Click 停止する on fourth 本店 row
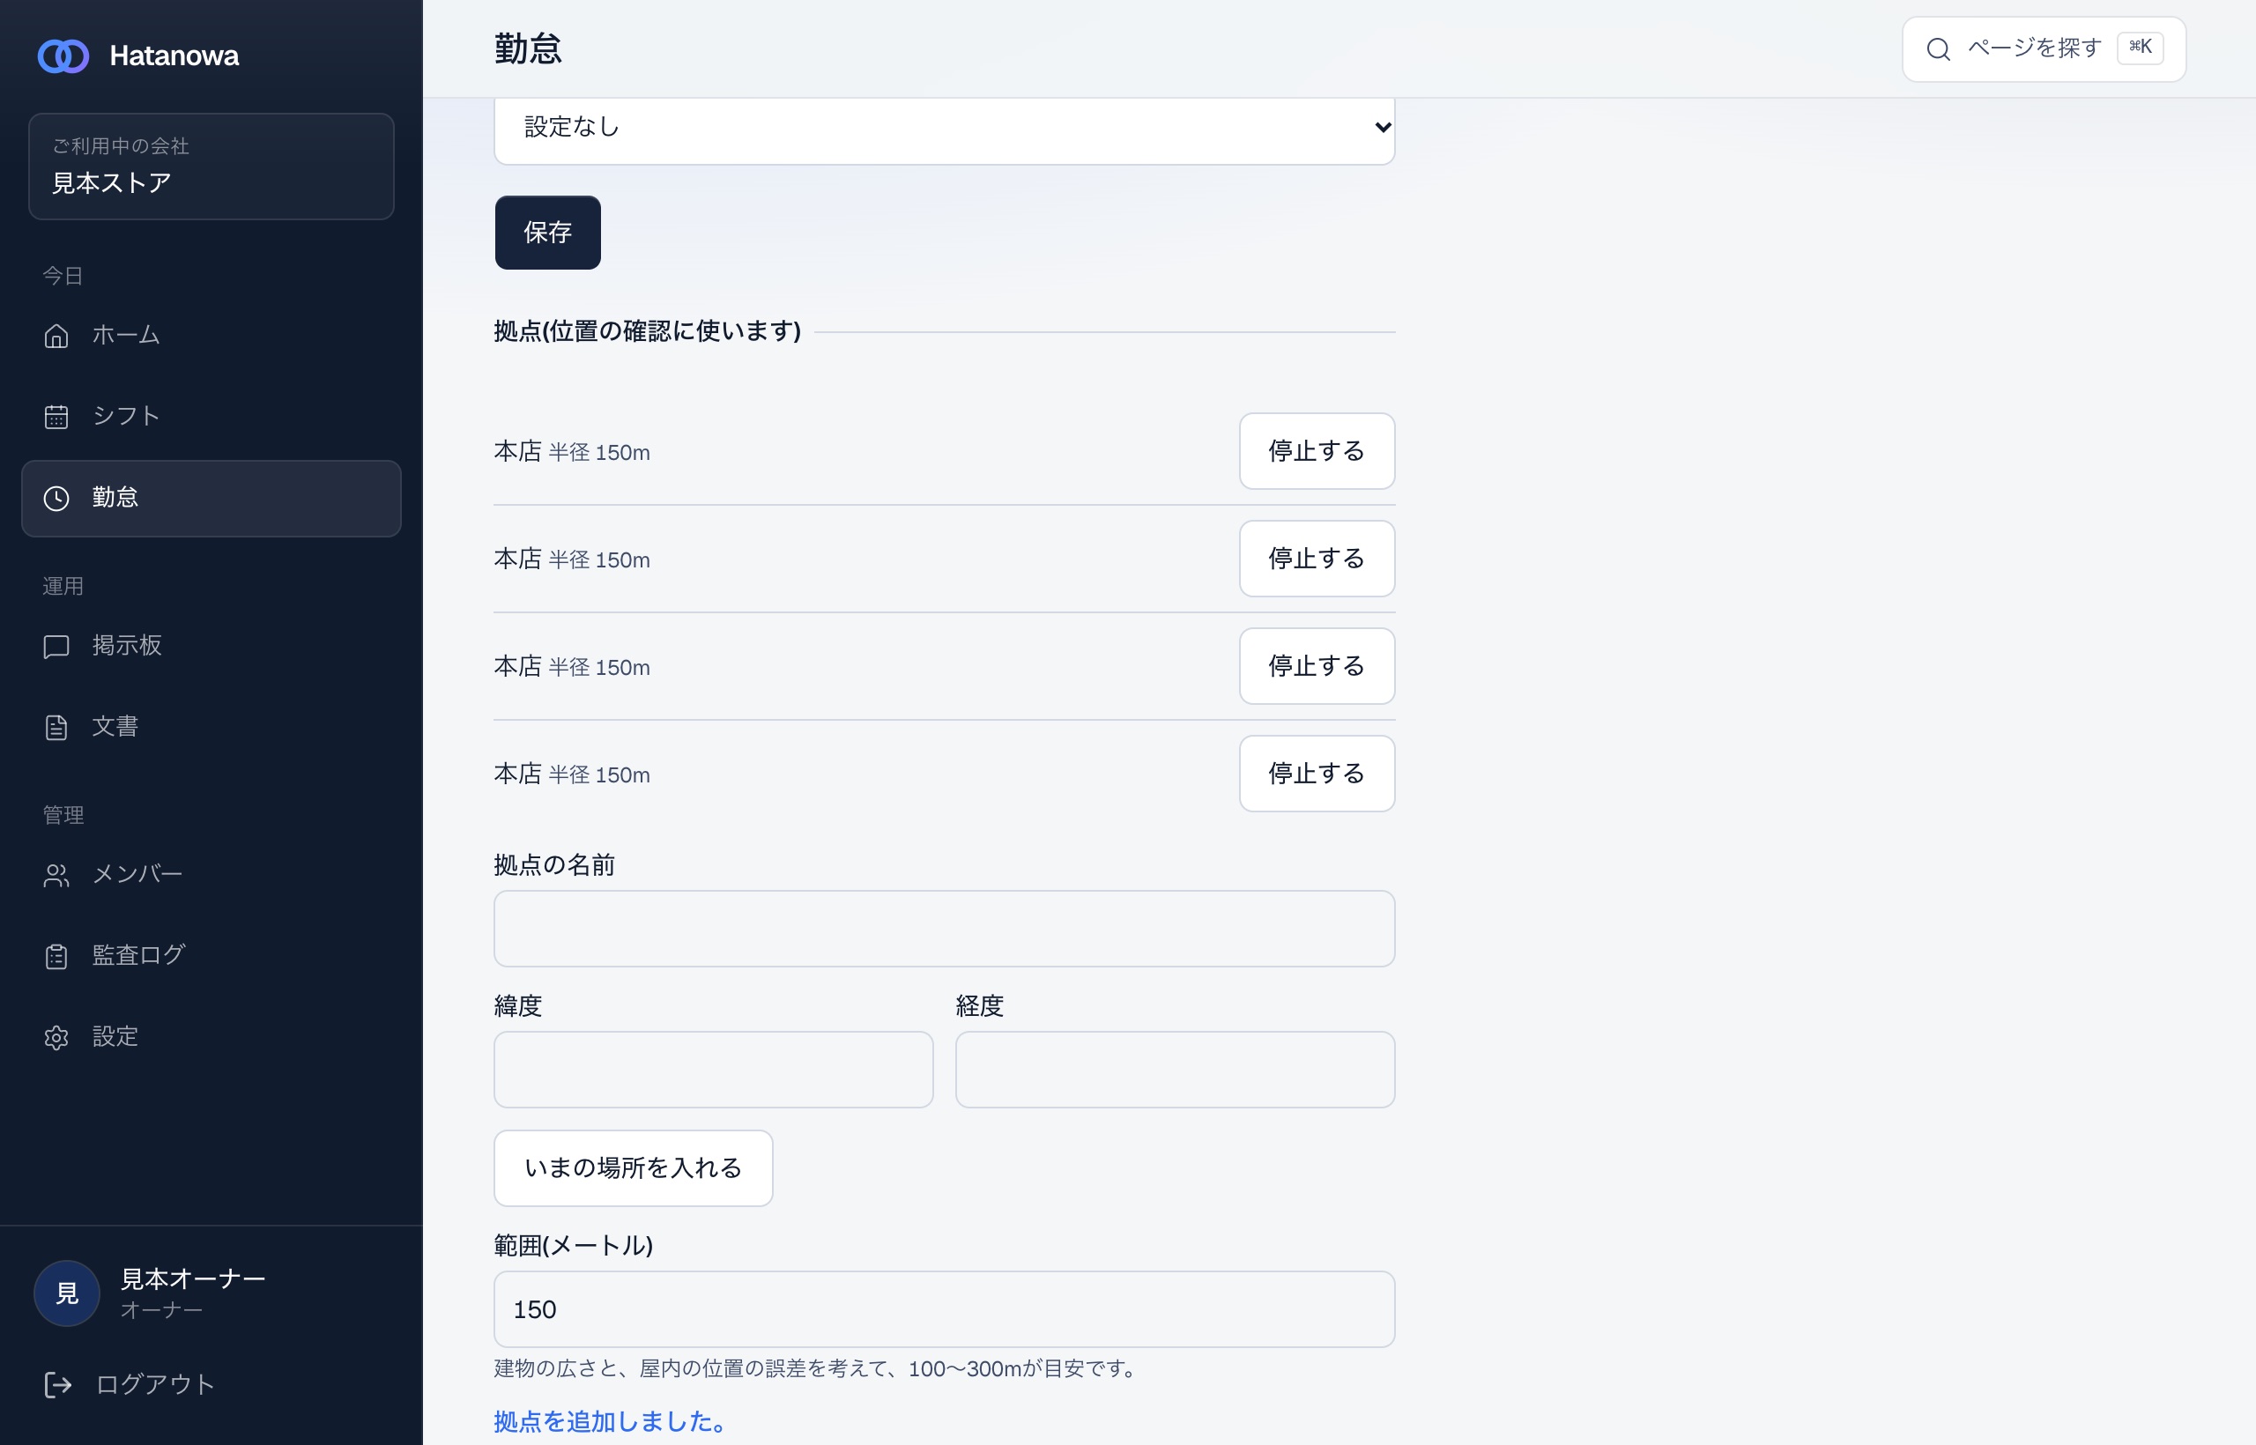2256x1445 pixels. pyautogui.click(x=1317, y=774)
